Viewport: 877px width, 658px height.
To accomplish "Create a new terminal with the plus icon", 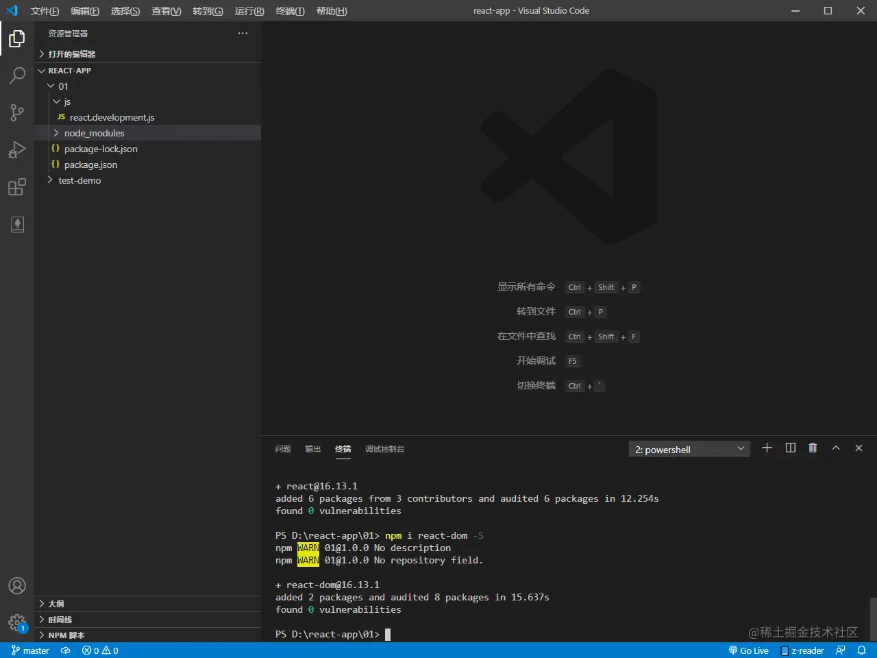I will tap(767, 448).
